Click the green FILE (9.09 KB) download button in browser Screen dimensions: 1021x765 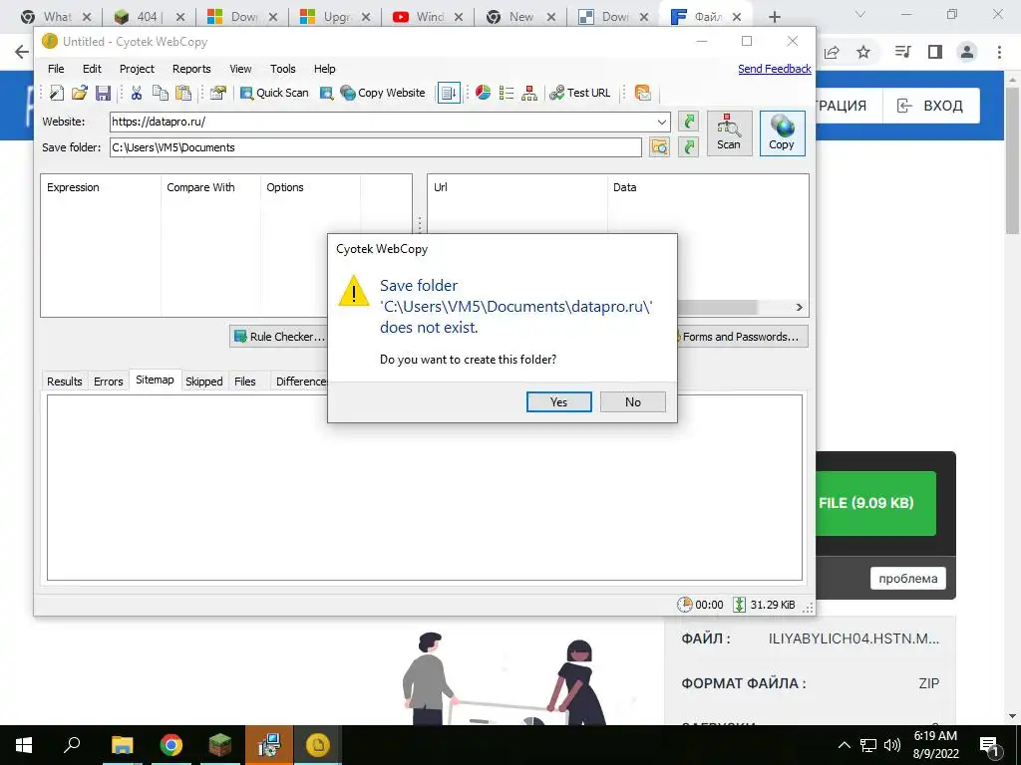(875, 503)
